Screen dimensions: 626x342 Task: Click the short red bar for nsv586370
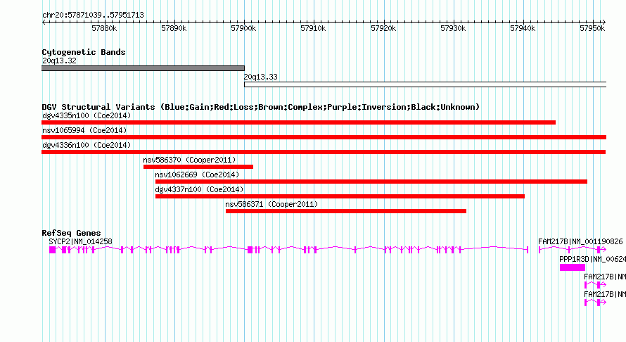[198, 167]
